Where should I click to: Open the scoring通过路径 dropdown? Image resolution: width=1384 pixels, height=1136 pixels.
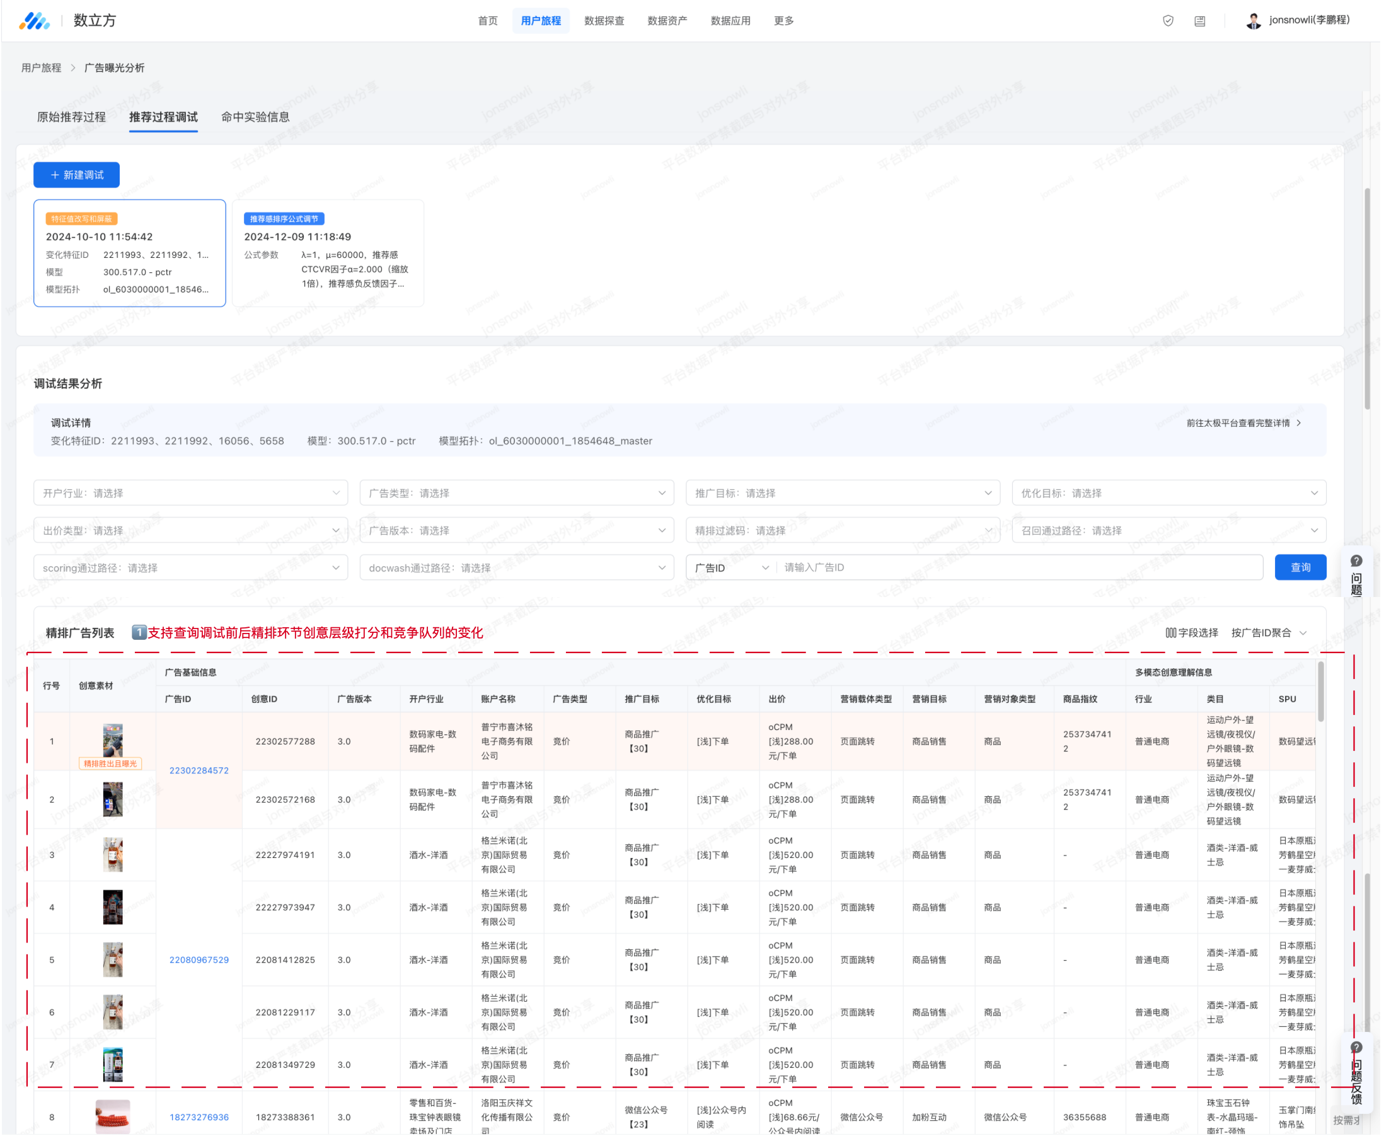[x=190, y=567]
